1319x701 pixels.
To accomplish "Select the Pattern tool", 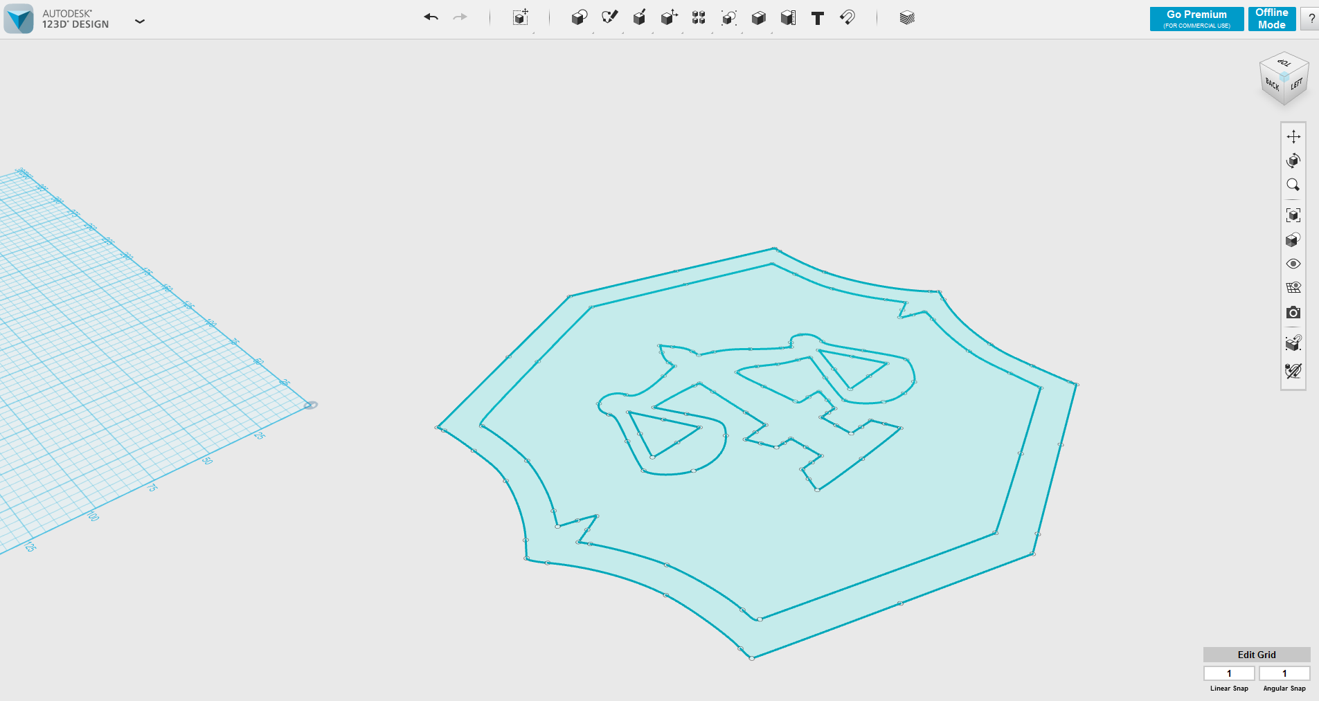I will coord(699,18).
